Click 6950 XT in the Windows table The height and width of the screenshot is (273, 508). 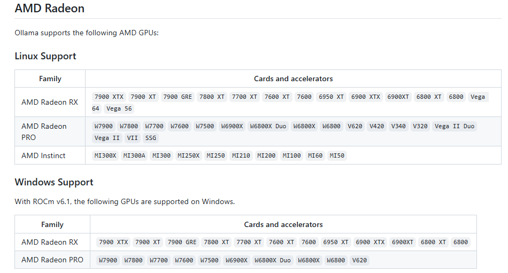(x=336, y=242)
